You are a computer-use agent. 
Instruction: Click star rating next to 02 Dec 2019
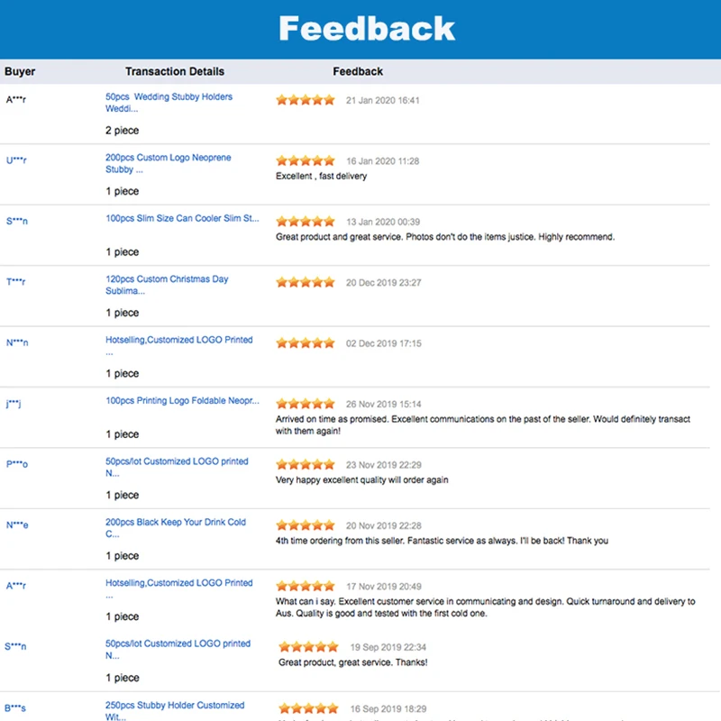pos(306,343)
